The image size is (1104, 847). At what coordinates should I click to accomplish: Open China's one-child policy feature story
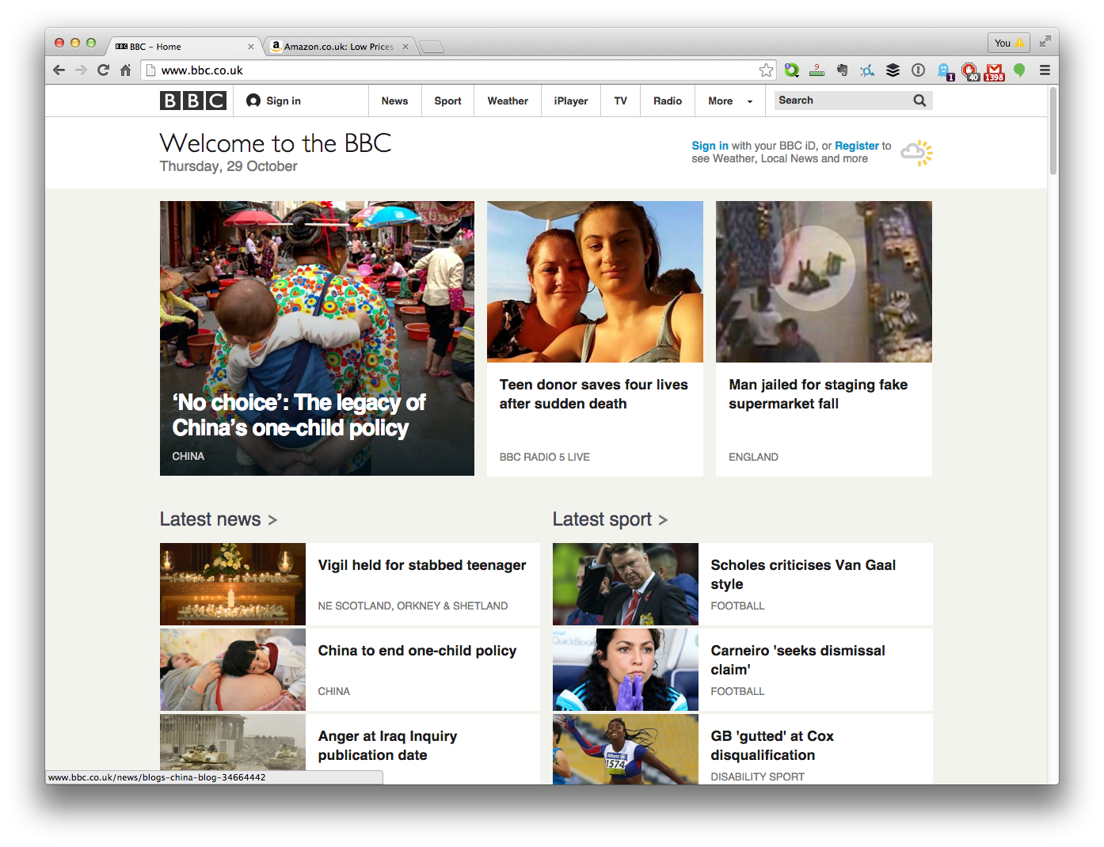click(x=317, y=338)
